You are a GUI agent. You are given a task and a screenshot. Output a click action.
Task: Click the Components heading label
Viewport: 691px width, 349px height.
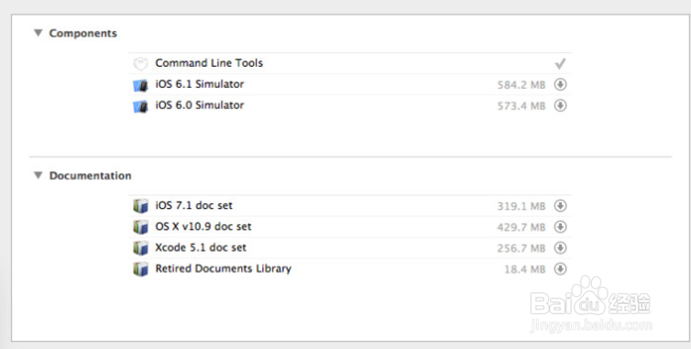point(82,34)
